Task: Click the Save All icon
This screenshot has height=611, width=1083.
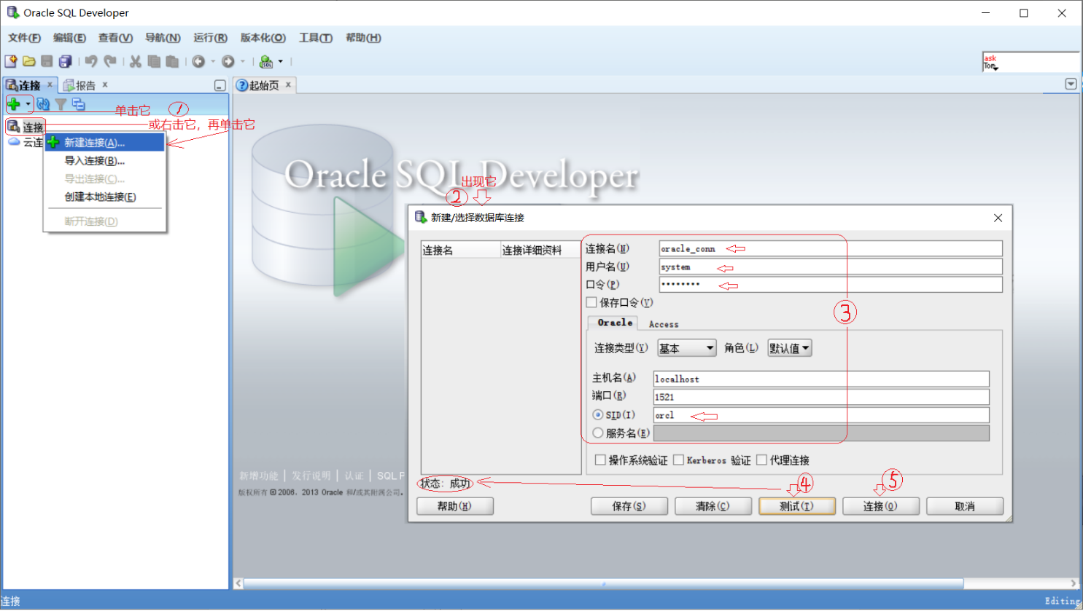Action: [65, 61]
